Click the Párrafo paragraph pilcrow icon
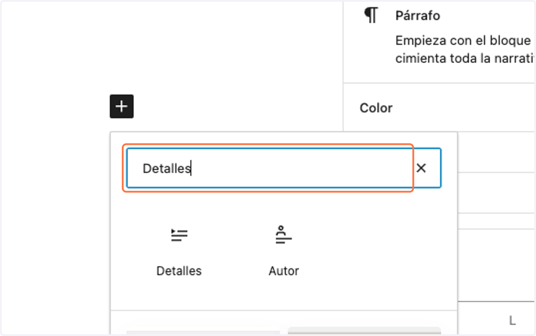The height and width of the screenshot is (336, 536). coord(371,15)
